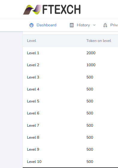
Task: Click the Token on level column header
Action: (99, 41)
